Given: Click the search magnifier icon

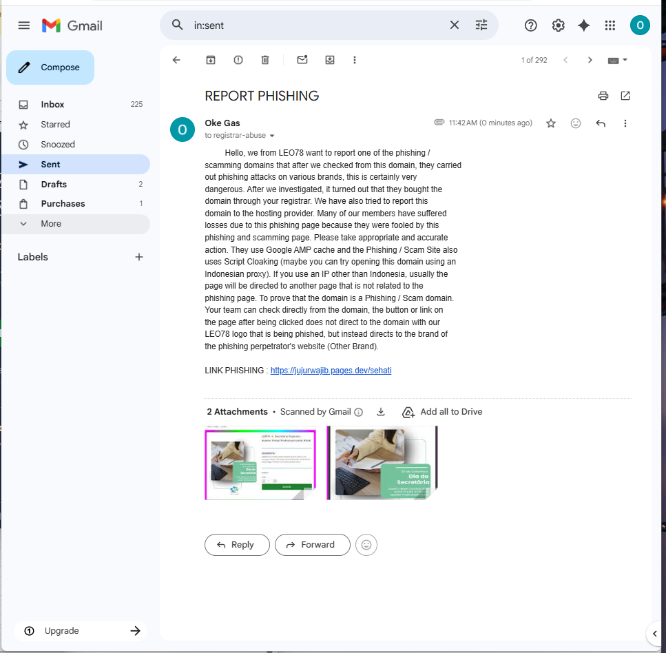Looking at the screenshot, I should click(178, 25).
